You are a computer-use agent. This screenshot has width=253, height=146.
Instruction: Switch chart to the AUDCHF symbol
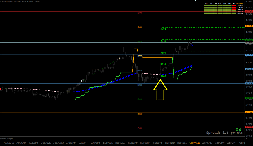pos(21,143)
